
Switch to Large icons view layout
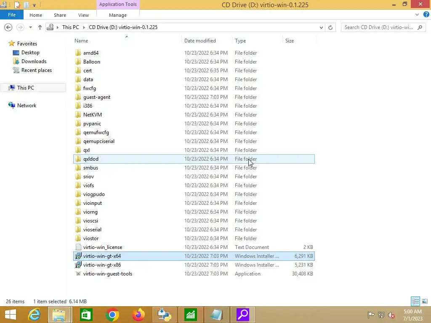[425, 301]
